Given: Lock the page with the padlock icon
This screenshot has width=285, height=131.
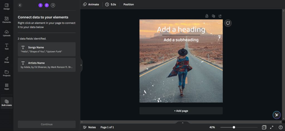Looking at the screenshot, I should click(207, 16).
